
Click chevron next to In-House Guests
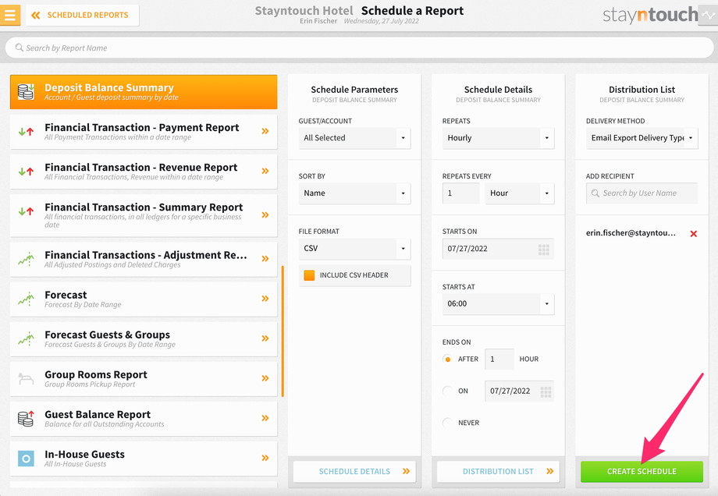pos(265,458)
